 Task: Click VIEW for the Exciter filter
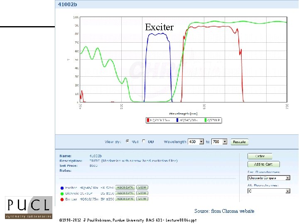(x=142, y=187)
